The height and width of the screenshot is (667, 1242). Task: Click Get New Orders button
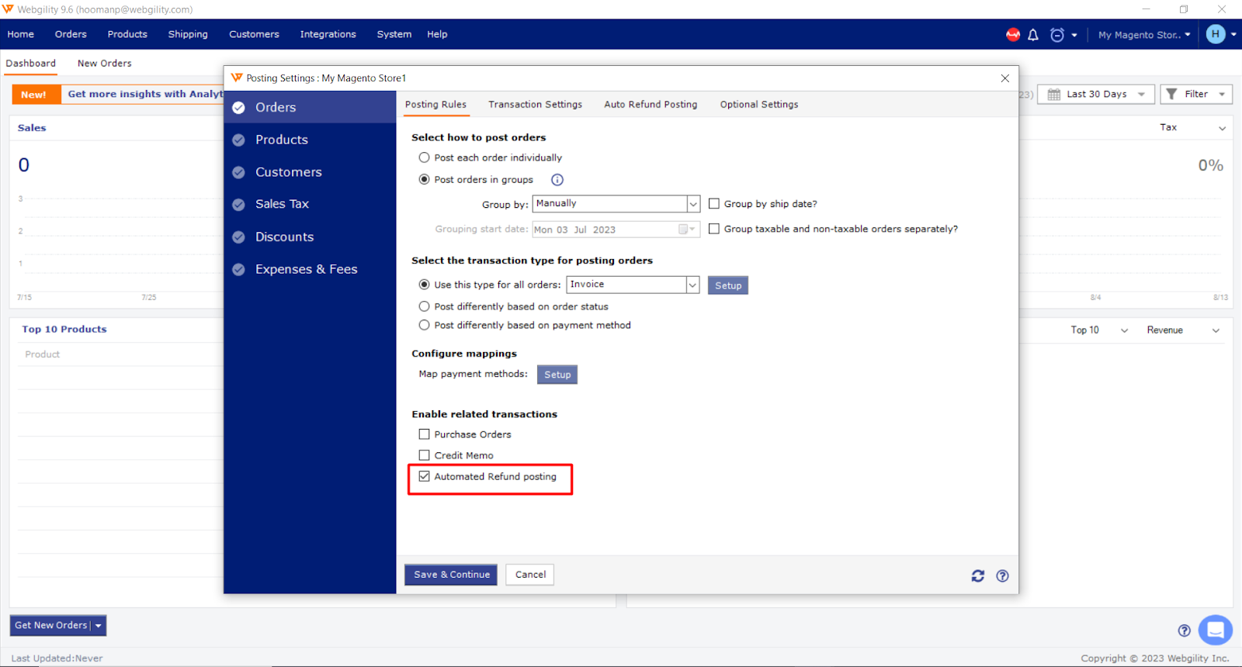coord(51,626)
